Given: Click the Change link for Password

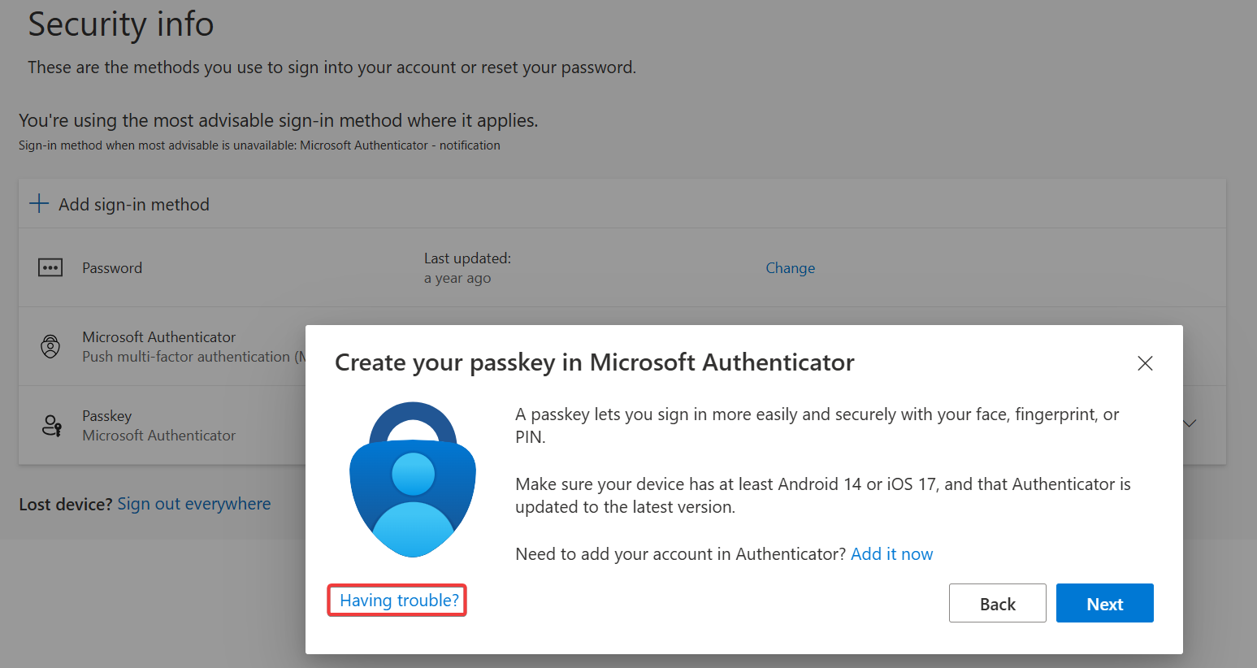Looking at the screenshot, I should coord(790,268).
